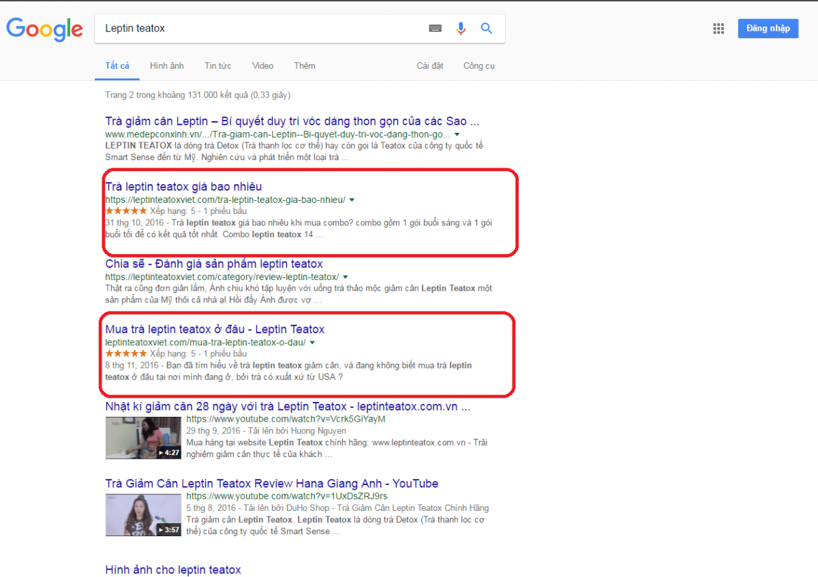Open the Google apps grid icon

click(718, 29)
